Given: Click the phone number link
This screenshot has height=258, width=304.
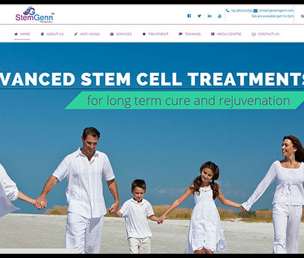Looking at the screenshot, I should (241, 10).
